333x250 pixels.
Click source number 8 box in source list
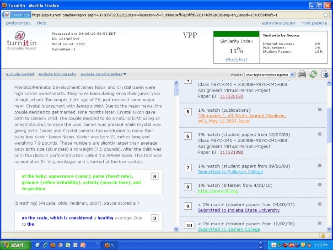tap(188, 187)
